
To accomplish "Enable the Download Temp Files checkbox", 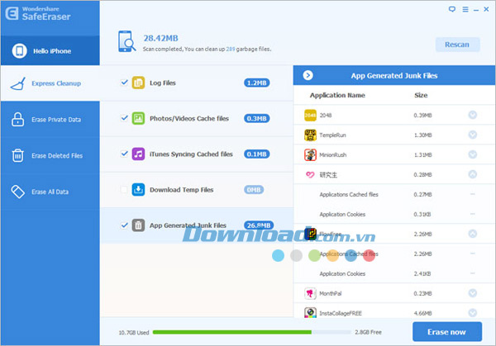I will [x=124, y=190].
